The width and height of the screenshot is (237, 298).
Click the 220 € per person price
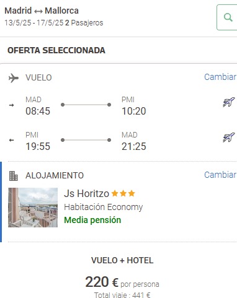click(x=122, y=283)
